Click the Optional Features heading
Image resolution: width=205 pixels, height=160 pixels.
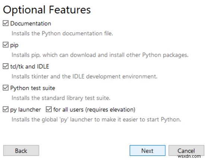[x=47, y=10]
